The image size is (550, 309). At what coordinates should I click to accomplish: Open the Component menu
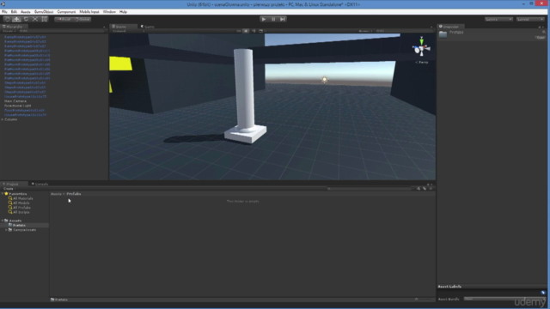tap(66, 12)
